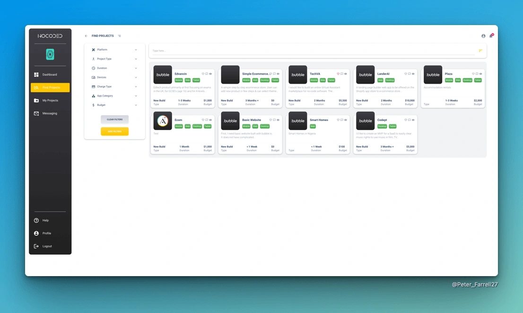View the Smart Homes project via eye icon

pyautogui.click(x=346, y=120)
